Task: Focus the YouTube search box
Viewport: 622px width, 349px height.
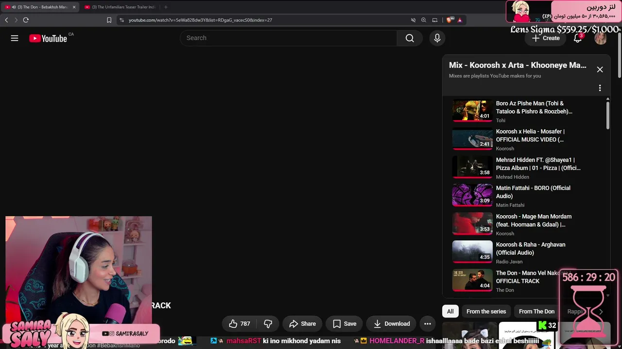Action: [x=288, y=38]
